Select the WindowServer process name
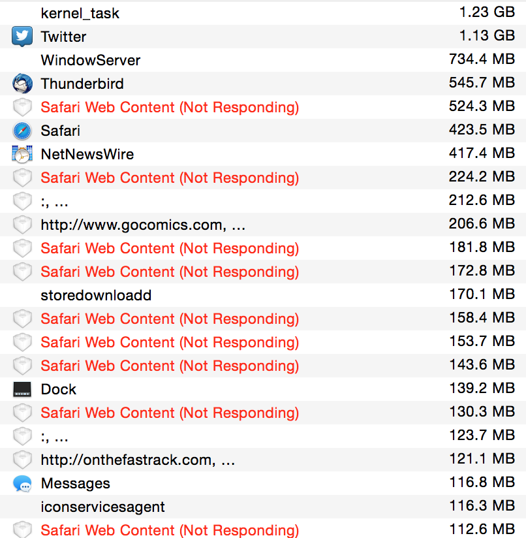 click(x=91, y=60)
